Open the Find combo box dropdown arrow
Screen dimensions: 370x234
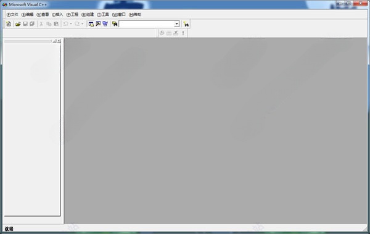(x=177, y=24)
